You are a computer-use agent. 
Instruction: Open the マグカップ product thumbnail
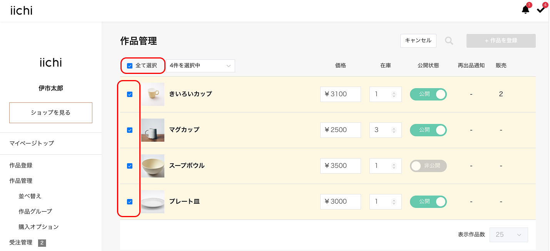click(x=153, y=130)
